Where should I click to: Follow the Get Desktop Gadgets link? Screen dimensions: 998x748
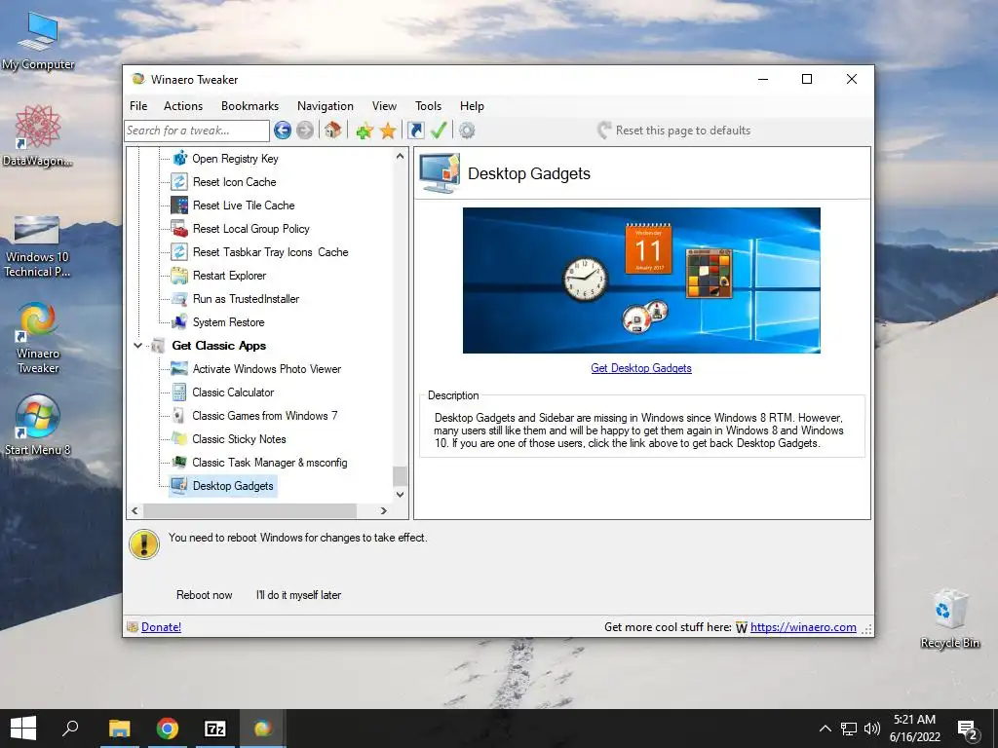tap(641, 368)
